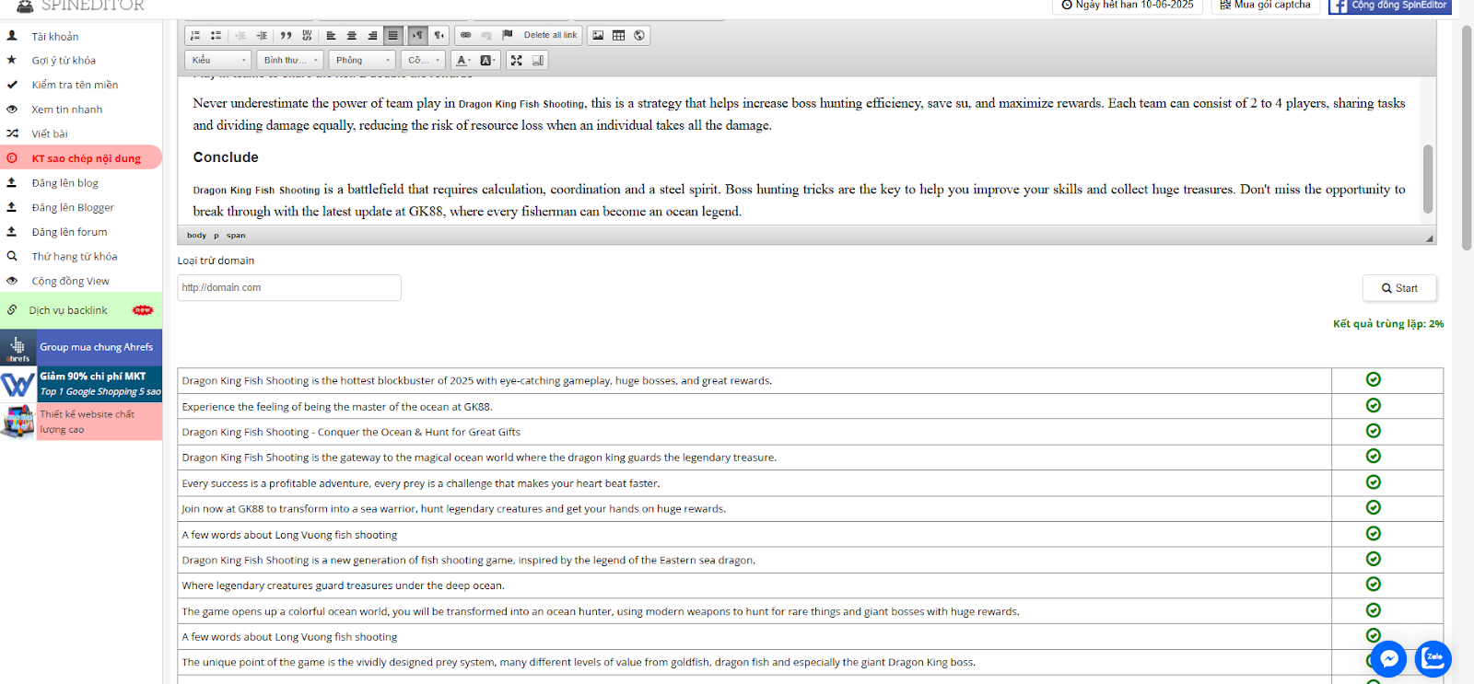Image resolution: width=1474 pixels, height=684 pixels.
Task: Insert a numbered list in the editor
Action: [x=194, y=35]
